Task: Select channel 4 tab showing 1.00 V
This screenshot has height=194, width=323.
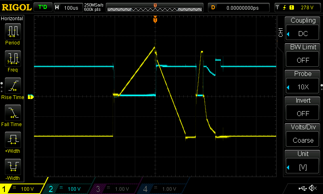Action: 163,189
